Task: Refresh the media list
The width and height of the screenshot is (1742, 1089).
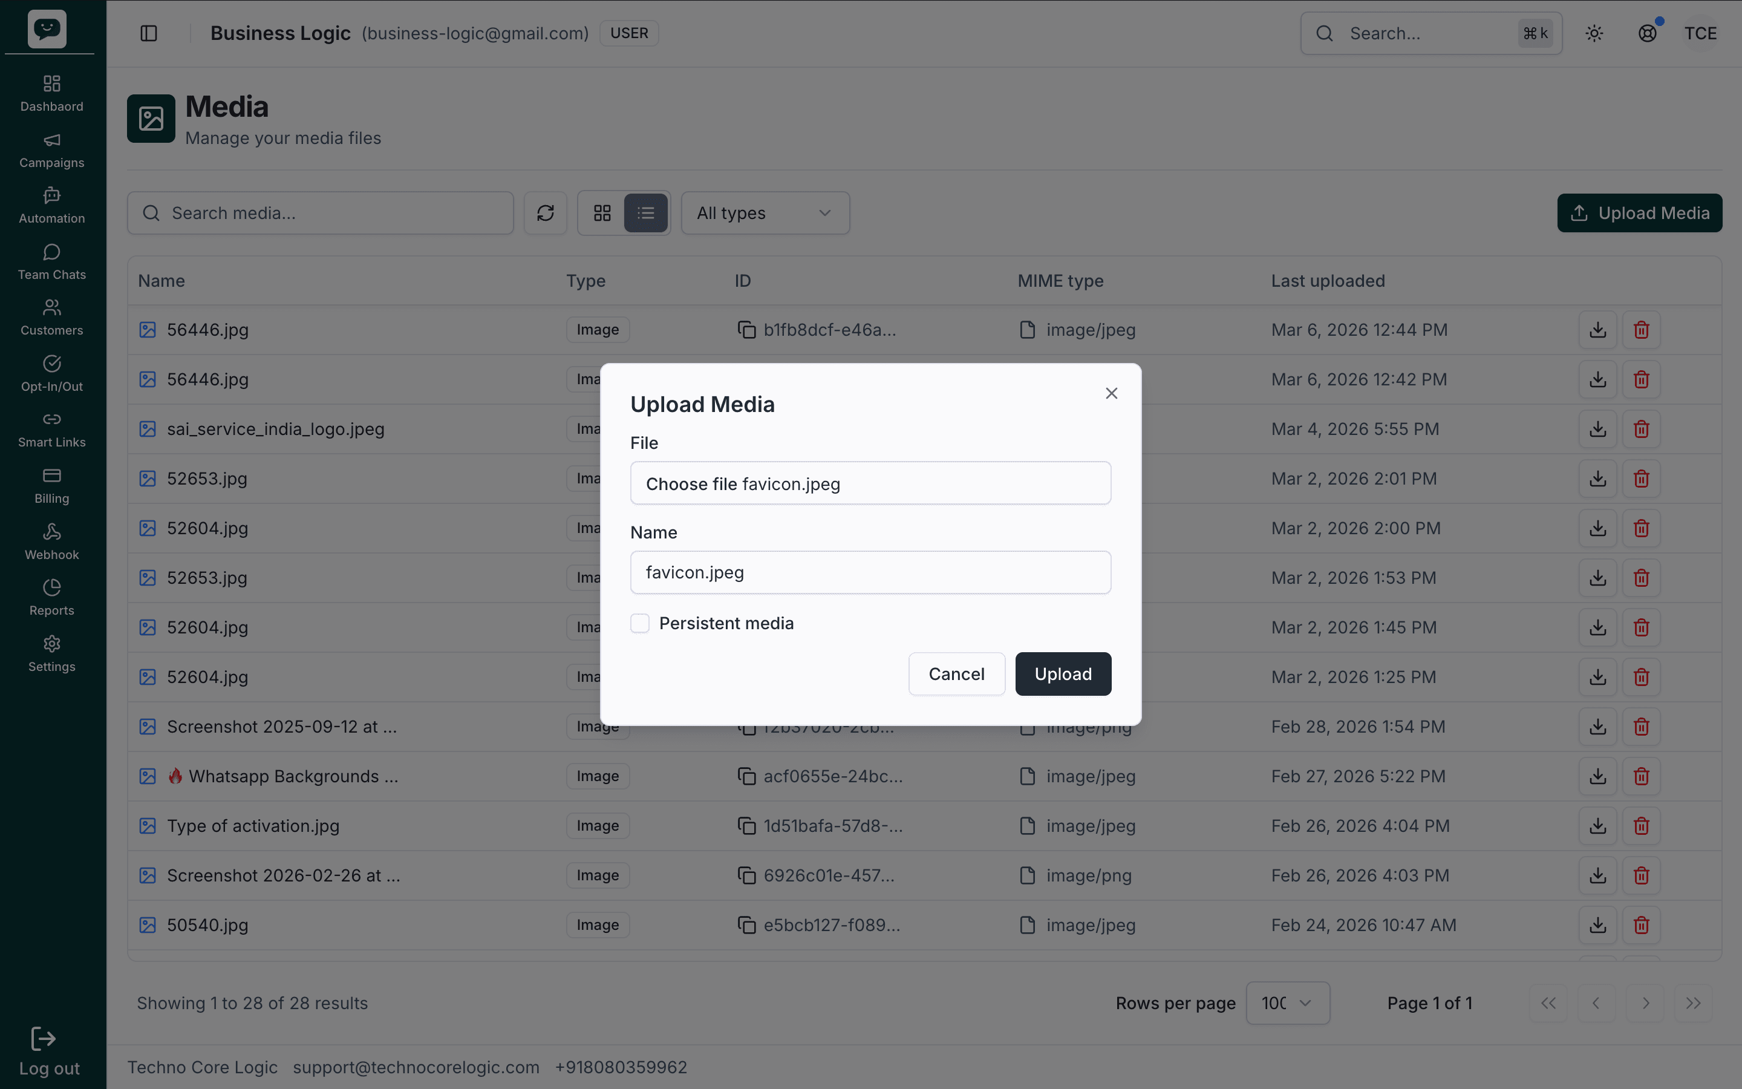Action: (545, 213)
